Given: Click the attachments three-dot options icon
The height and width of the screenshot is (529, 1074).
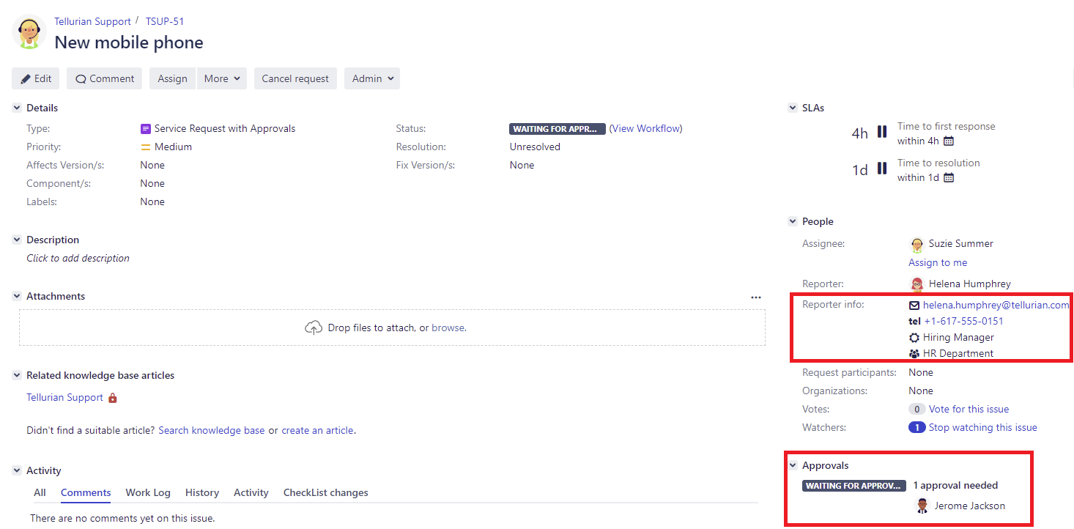Looking at the screenshot, I should click(755, 297).
